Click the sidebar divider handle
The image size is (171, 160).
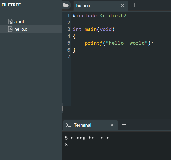point(62,108)
